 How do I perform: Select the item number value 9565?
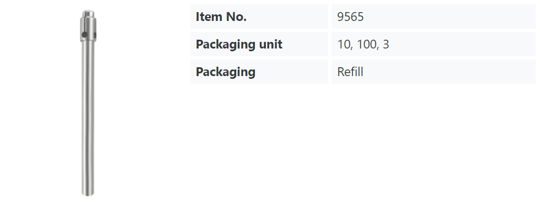click(x=350, y=17)
